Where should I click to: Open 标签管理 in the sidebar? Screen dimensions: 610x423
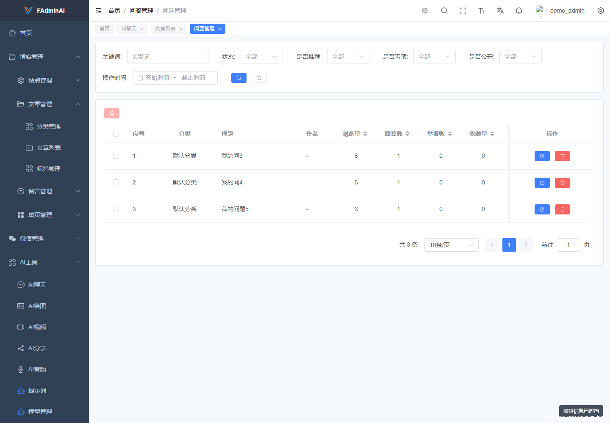pyautogui.click(x=44, y=169)
